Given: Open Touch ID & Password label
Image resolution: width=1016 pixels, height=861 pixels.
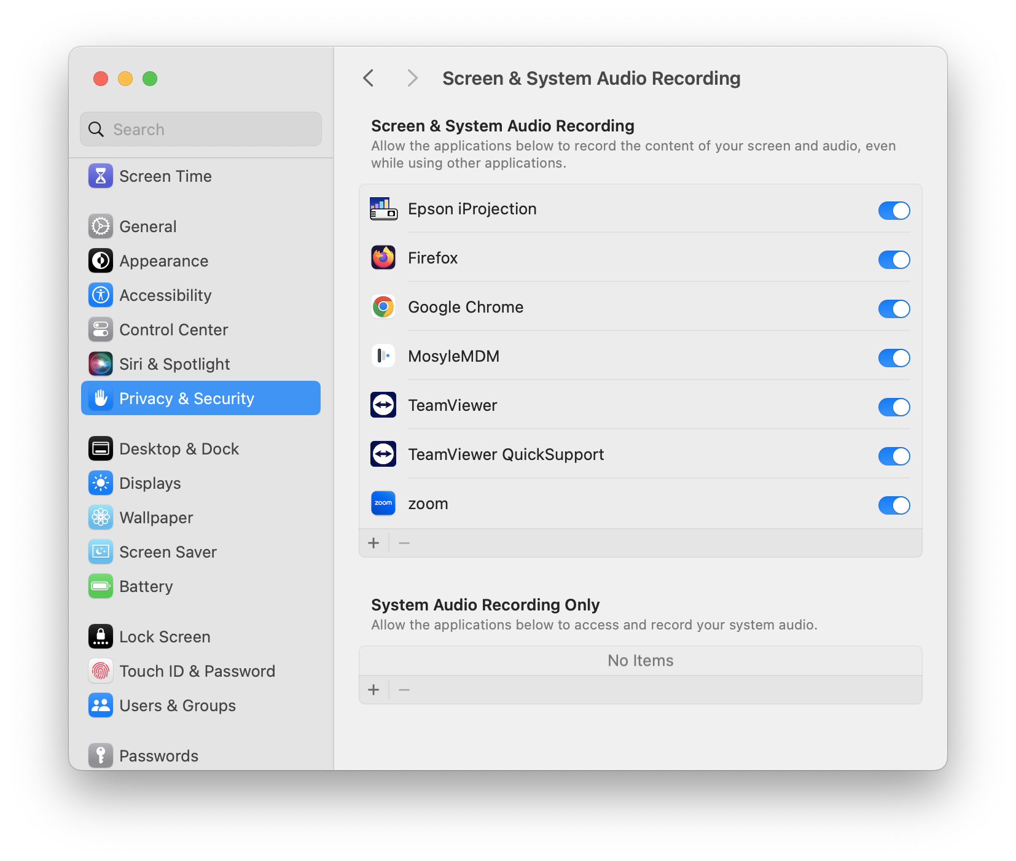Looking at the screenshot, I should [197, 671].
